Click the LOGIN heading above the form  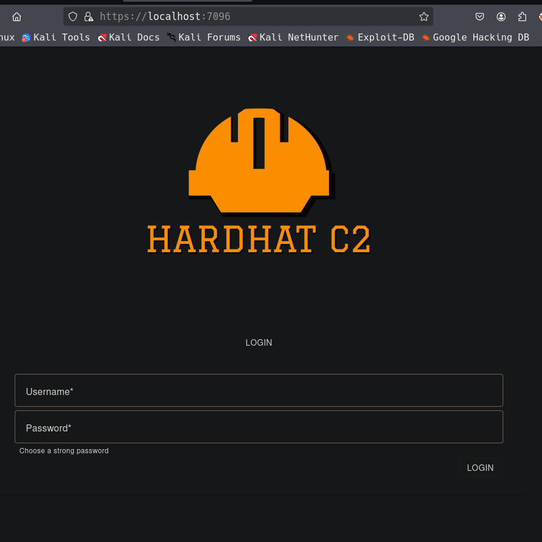tap(259, 343)
